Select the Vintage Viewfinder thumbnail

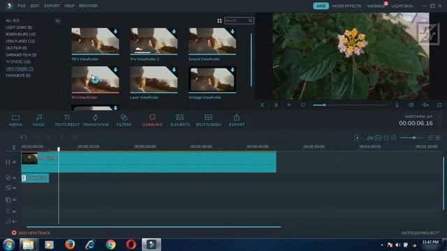(212, 79)
